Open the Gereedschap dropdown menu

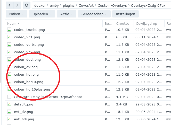pos(94,14)
